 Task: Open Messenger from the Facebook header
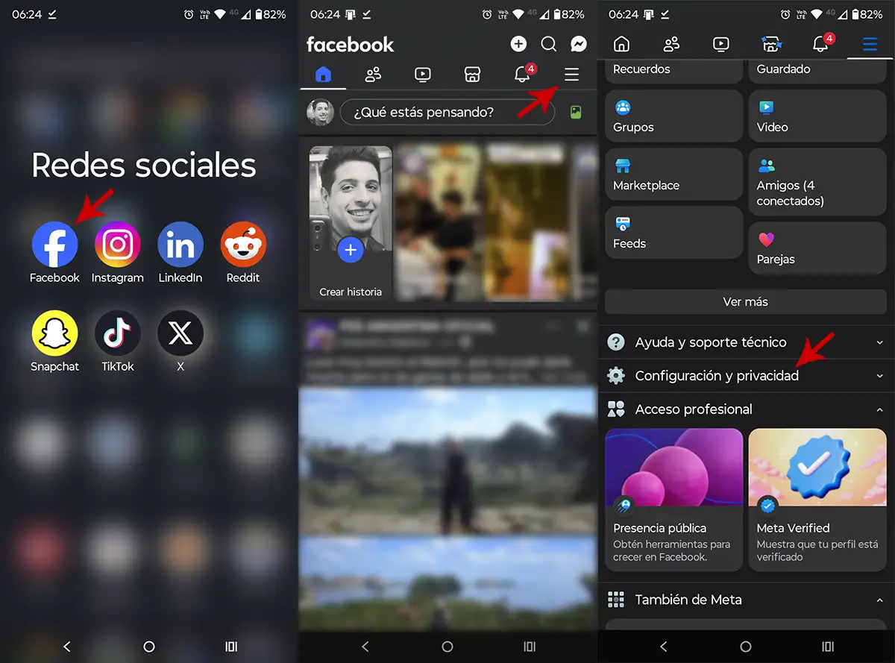click(x=578, y=45)
